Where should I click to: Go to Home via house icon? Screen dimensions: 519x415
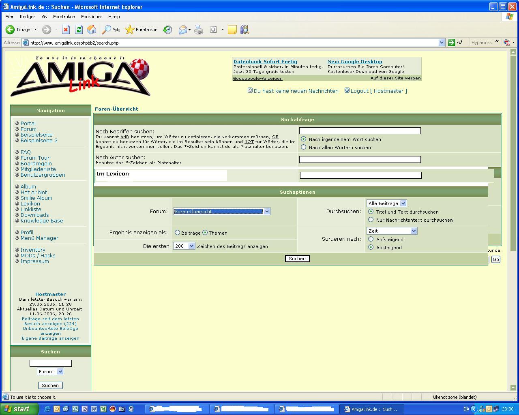point(92,30)
